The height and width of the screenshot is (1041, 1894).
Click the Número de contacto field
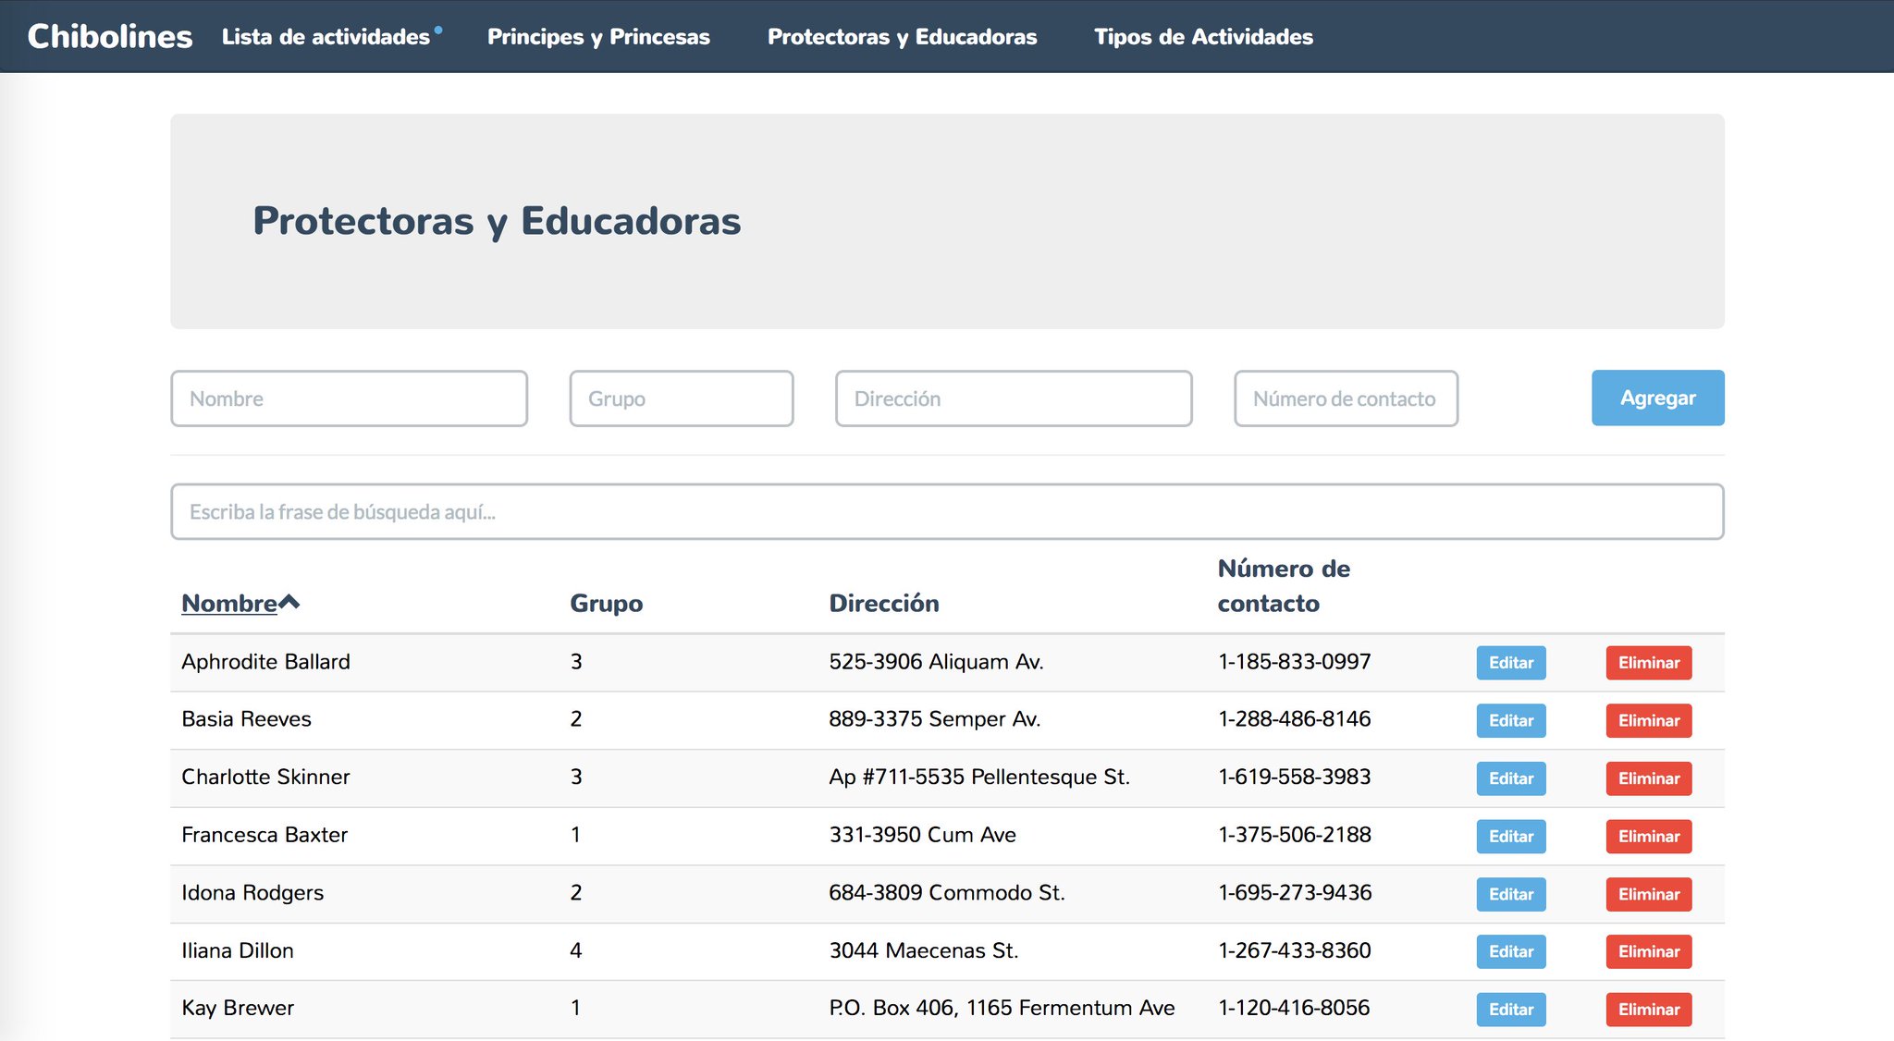(1345, 398)
